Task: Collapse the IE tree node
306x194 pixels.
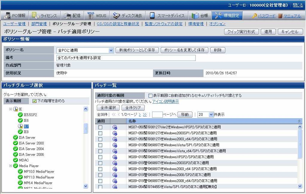Action: tap(10, 109)
